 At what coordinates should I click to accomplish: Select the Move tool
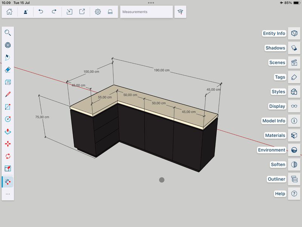[x=8, y=144]
